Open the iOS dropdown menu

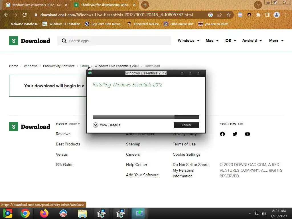tap(230, 40)
